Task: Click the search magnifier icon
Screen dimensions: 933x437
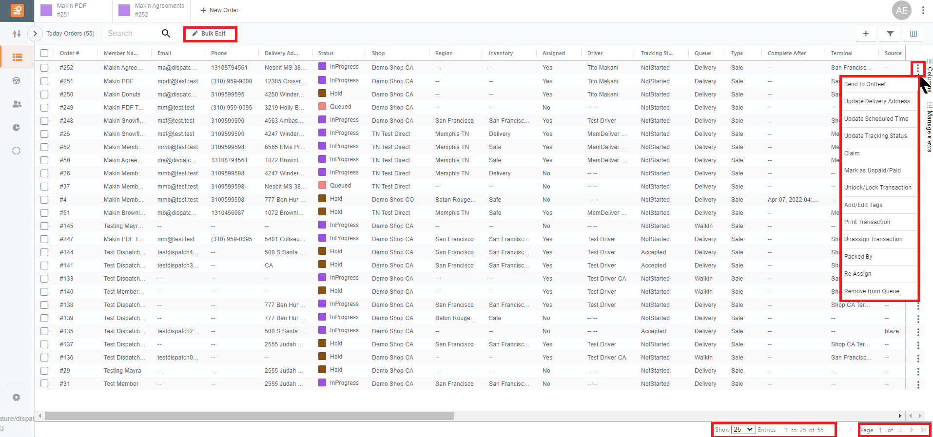Action: [166, 33]
